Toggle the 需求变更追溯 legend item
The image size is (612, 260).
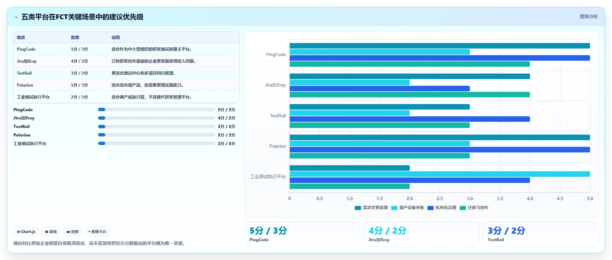coord(371,208)
